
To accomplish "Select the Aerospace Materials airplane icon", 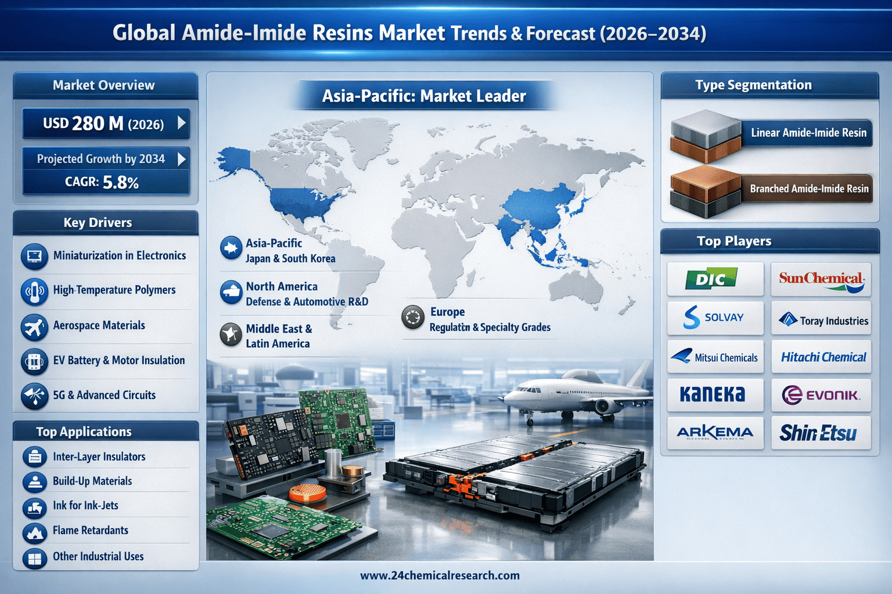I will pos(34,327).
